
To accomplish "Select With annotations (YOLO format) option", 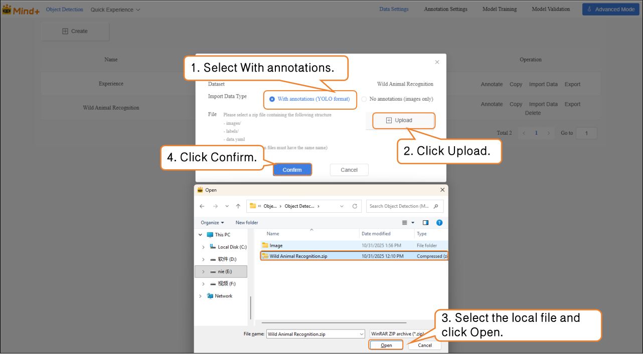I will [x=272, y=99].
